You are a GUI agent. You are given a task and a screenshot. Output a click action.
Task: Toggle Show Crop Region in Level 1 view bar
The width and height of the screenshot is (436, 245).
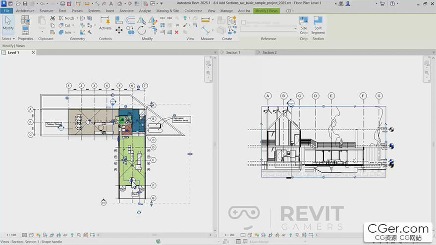58,235
